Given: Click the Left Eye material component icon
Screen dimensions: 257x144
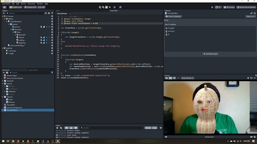Looking at the screenshot, I should pyautogui.click(x=44, y=40).
